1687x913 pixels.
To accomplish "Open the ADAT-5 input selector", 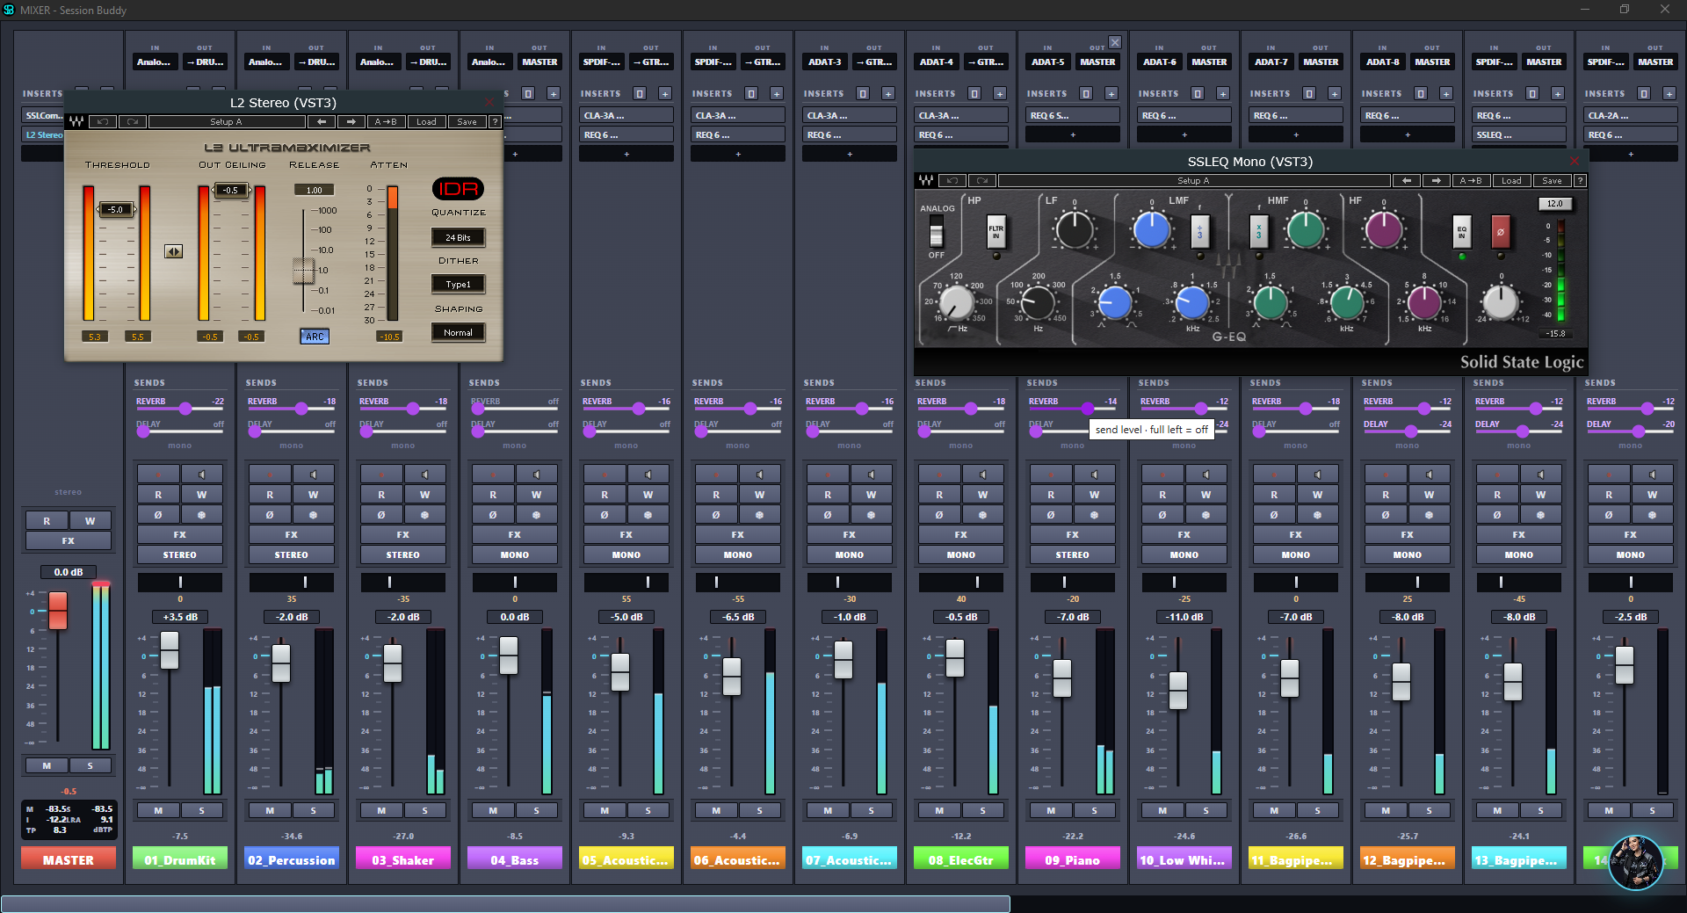I will click(1048, 62).
